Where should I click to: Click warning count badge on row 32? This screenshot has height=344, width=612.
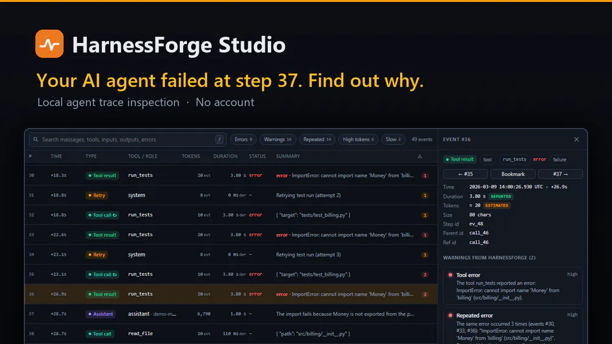point(425,216)
